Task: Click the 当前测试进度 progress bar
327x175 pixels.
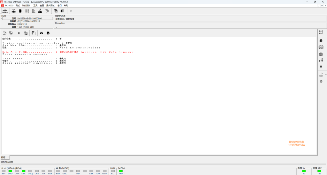Action: click(163, 164)
